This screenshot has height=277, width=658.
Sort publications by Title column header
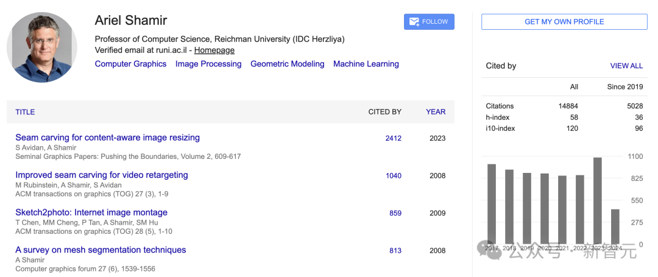point(25,112)
